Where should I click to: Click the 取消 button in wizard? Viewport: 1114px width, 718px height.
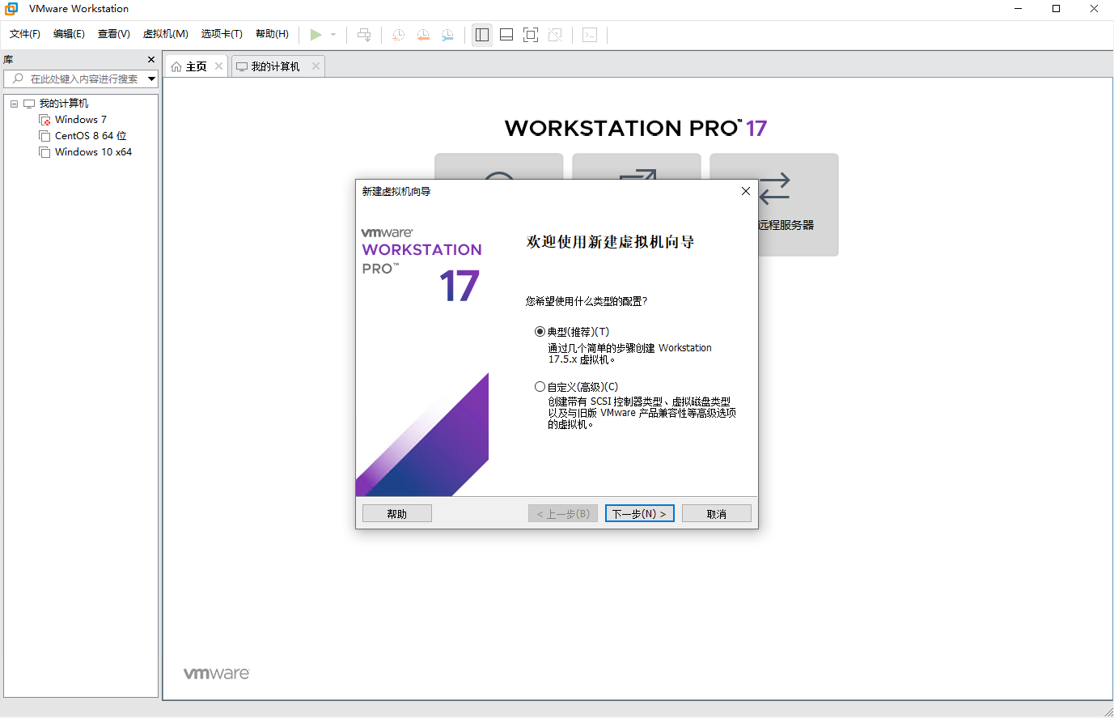coord(716,514)
